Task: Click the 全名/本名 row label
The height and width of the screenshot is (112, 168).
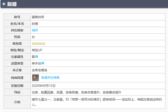Action: click(x=17, y=24)
